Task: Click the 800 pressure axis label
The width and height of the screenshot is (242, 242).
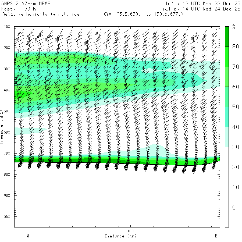Action: tap(7, 175)
